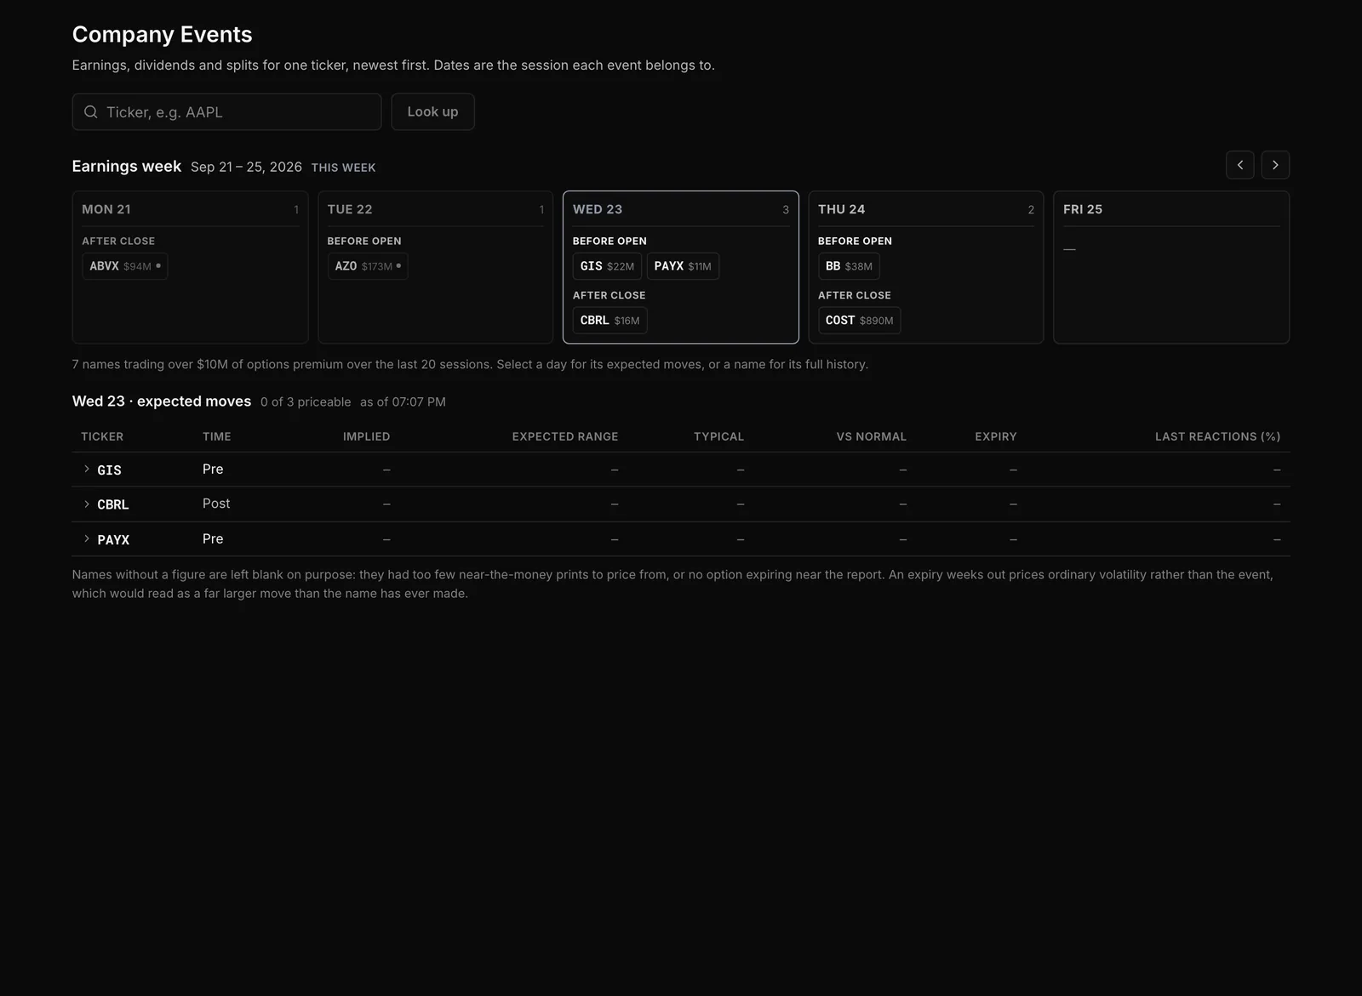
Task: Click the Earnings week heading
Action: pos(127,167)
